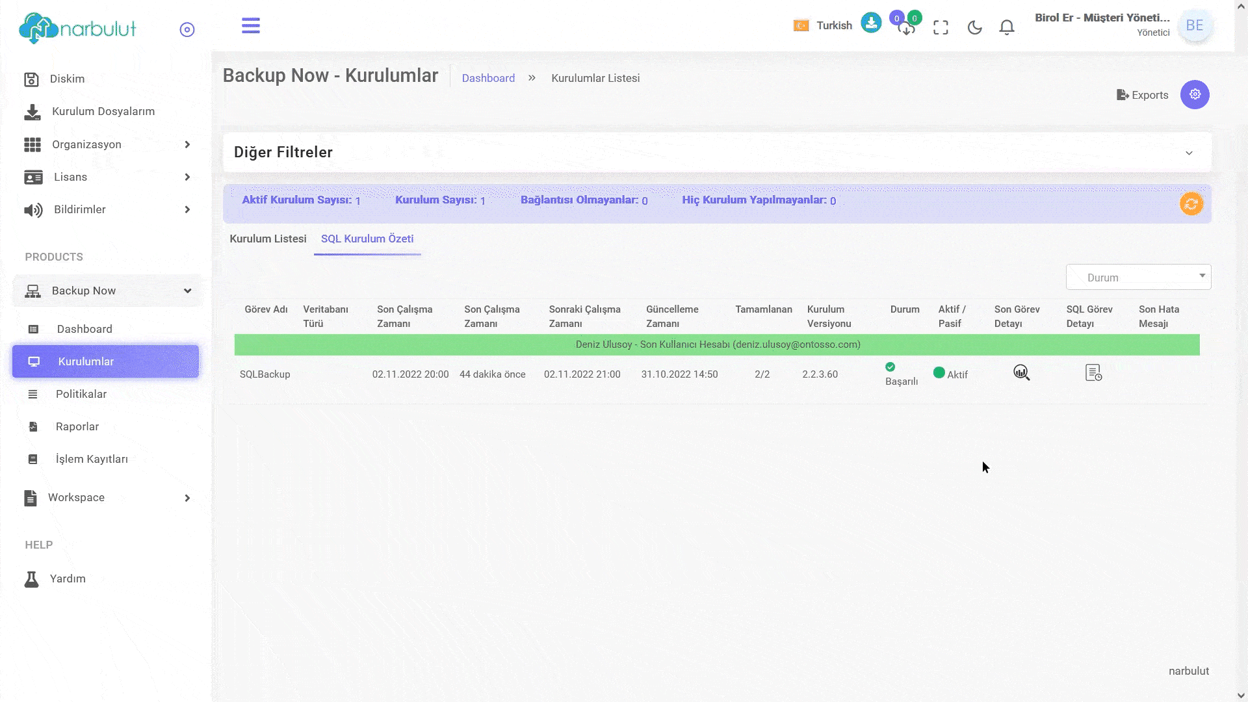Click the green Deniz Ulusoy group row
1248x702 pixels.
(717, 344)
